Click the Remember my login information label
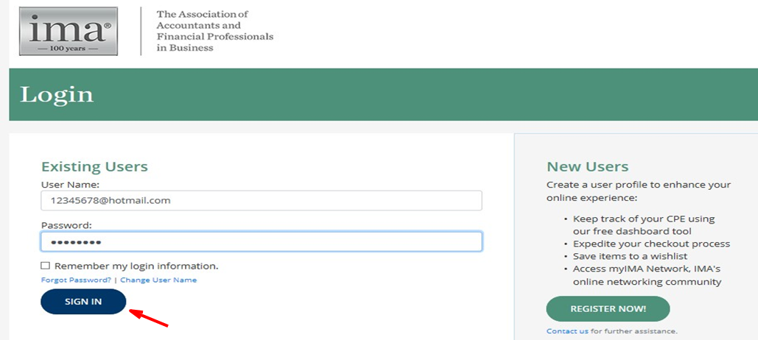The image size is (758, 340). 136,266
